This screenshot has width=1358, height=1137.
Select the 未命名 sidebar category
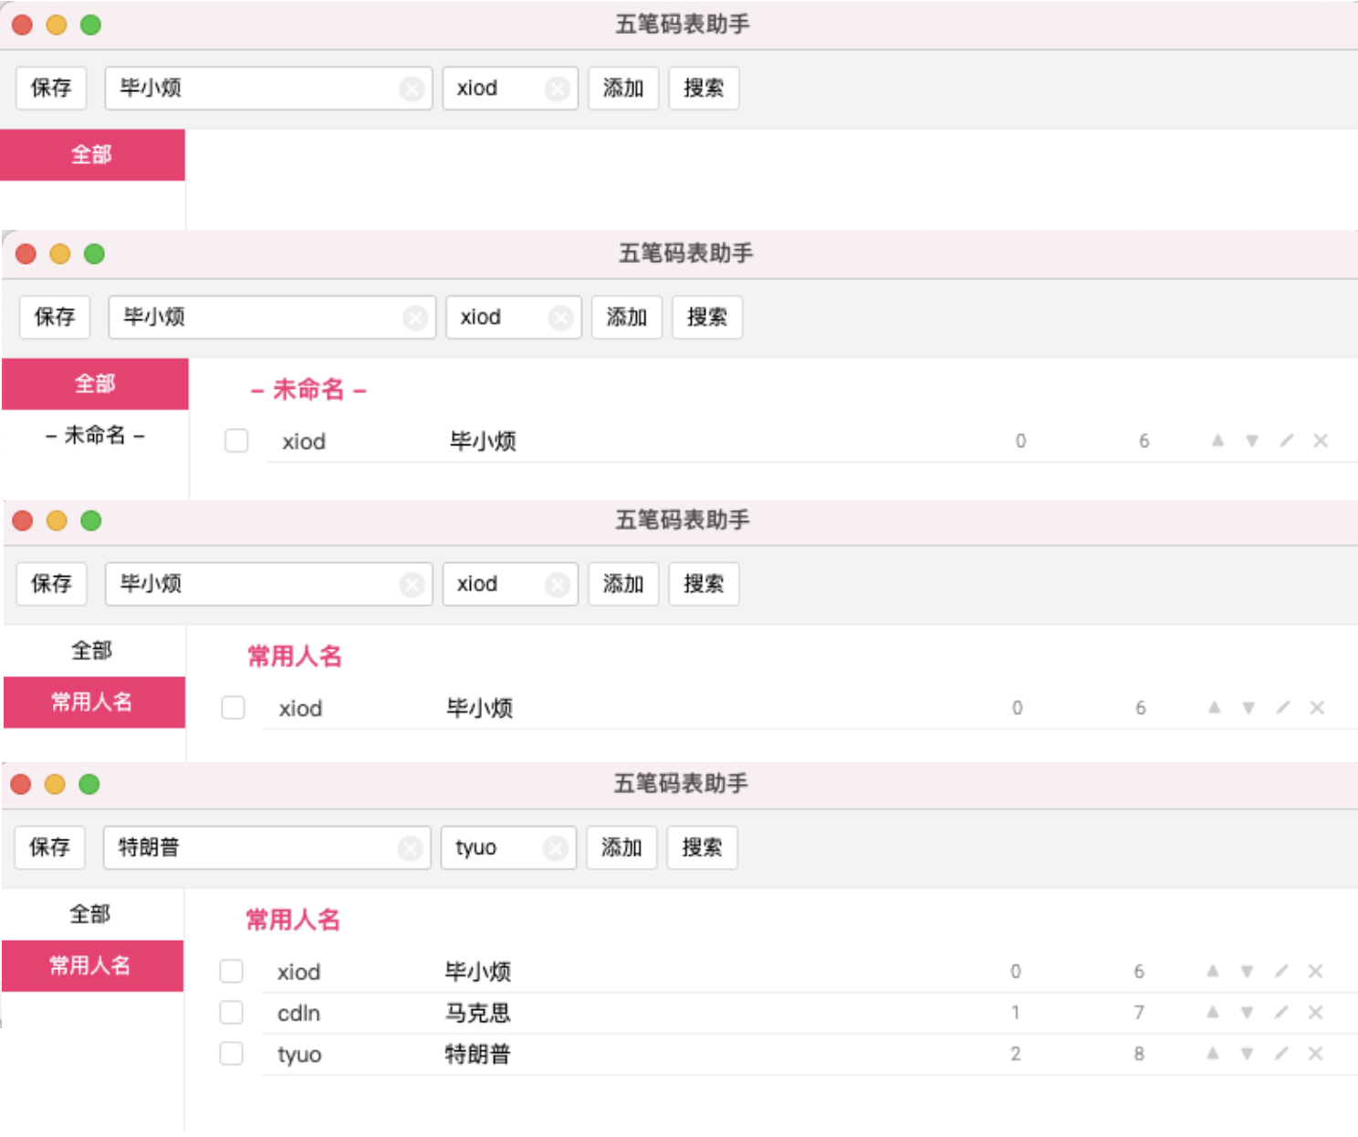(95, 435)
